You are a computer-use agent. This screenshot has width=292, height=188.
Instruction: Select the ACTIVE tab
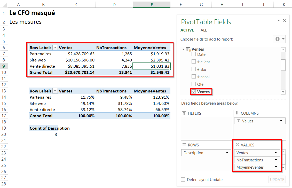click(x=187, y=30)
